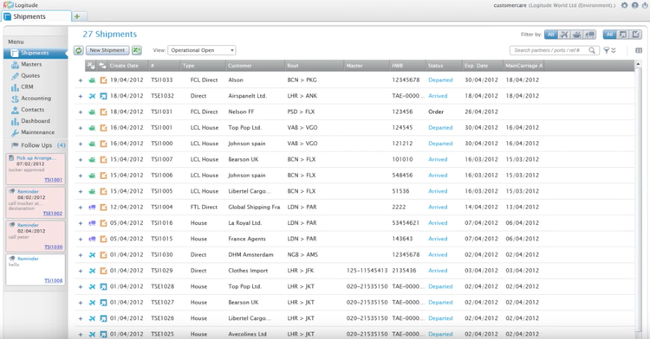Expand row TSI1033 with plus
This screenshot has width=650, height=339.
pos(81,80)
